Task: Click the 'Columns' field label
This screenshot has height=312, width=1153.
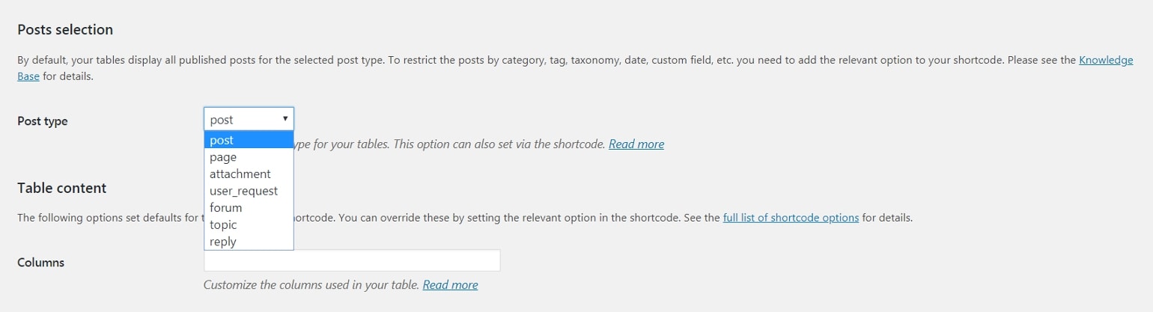Action: tap(41, 263)
